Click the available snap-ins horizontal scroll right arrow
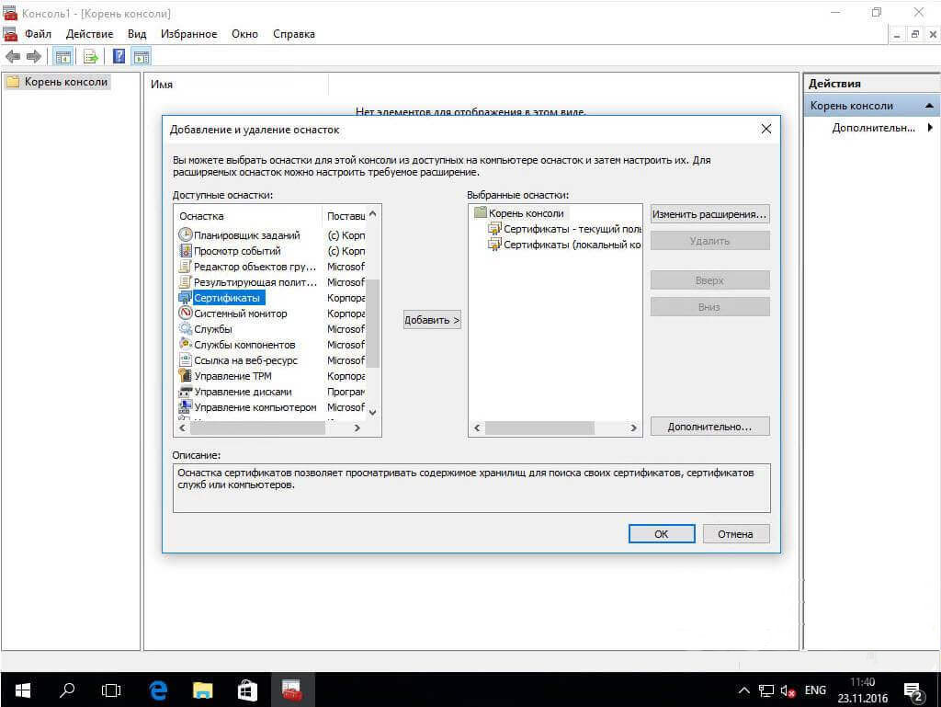941x707 pixels. 357,428
